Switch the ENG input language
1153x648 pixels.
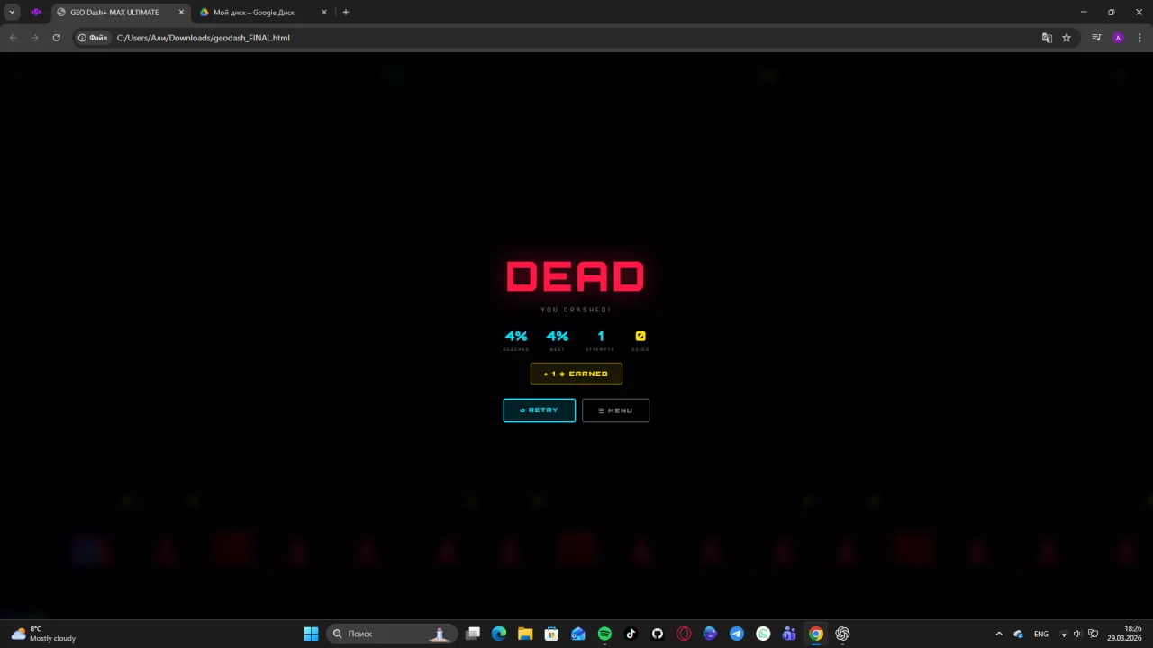[1041, 634]
